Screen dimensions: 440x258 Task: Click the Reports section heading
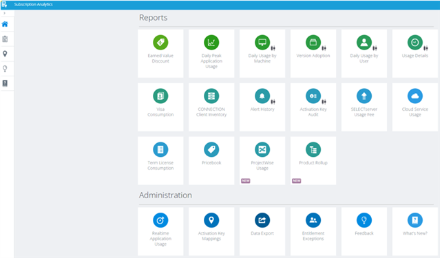pos(154,18)
